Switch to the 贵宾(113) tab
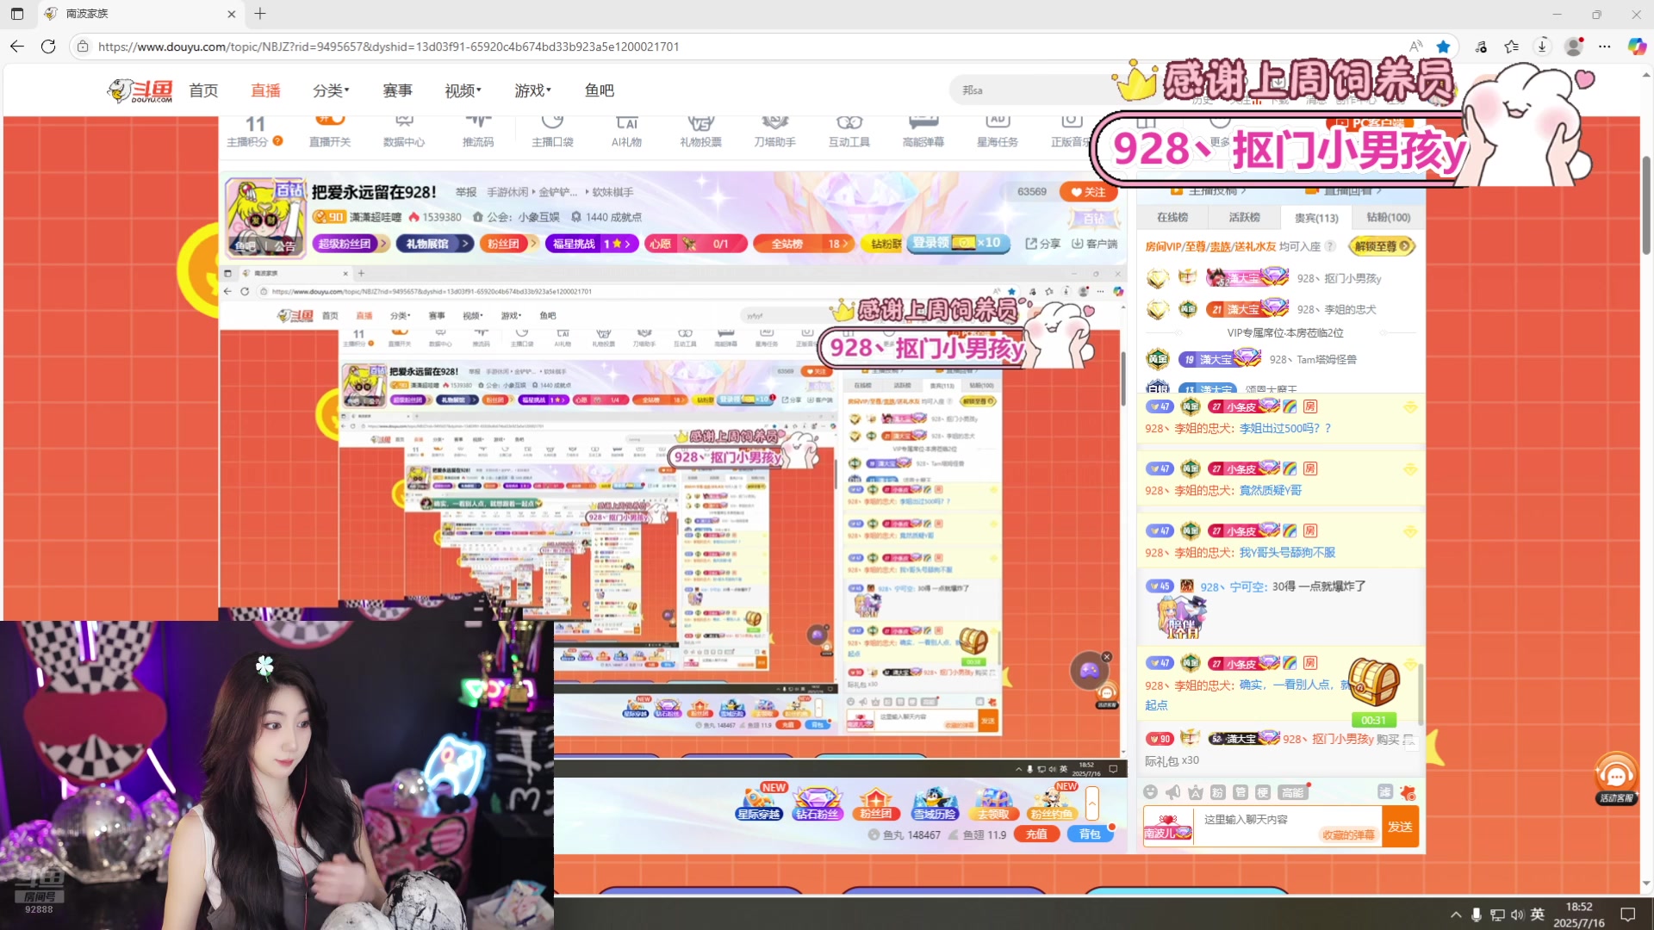 click(x=1316, y=218)
